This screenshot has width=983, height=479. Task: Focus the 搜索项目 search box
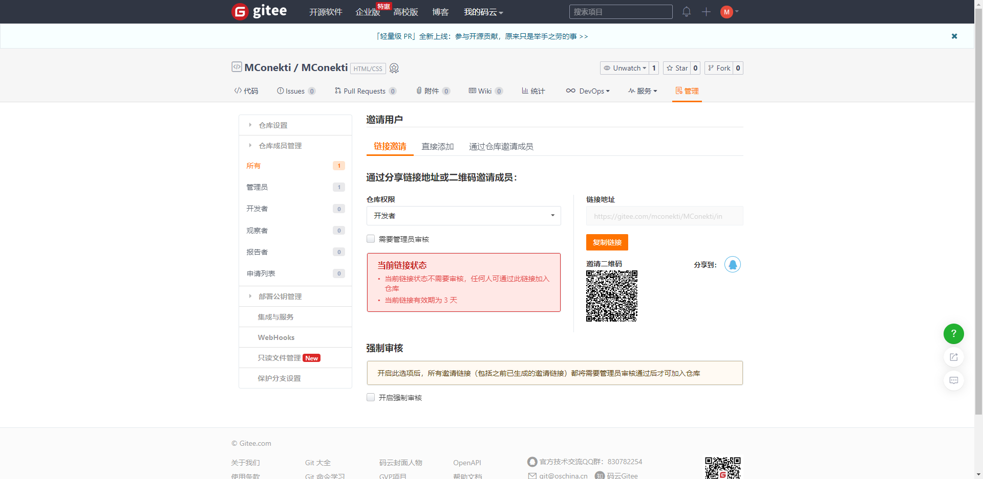click(x=621, y=12)
